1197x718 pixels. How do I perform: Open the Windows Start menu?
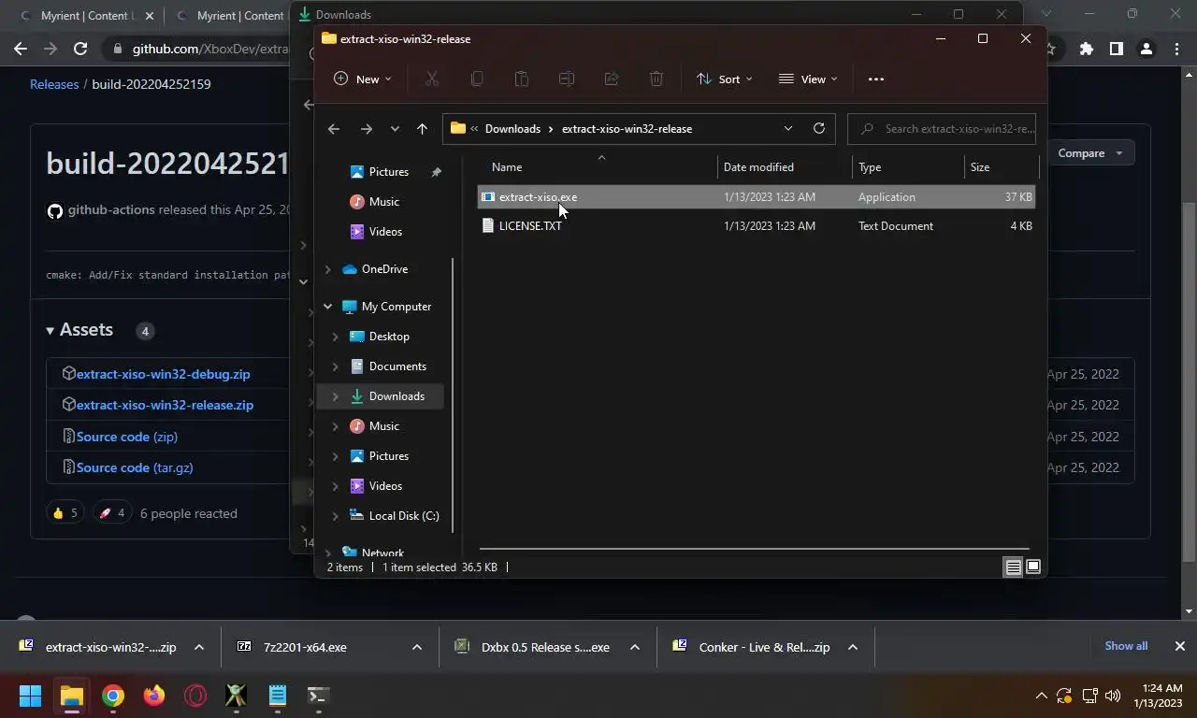click(x=31, y=696)
